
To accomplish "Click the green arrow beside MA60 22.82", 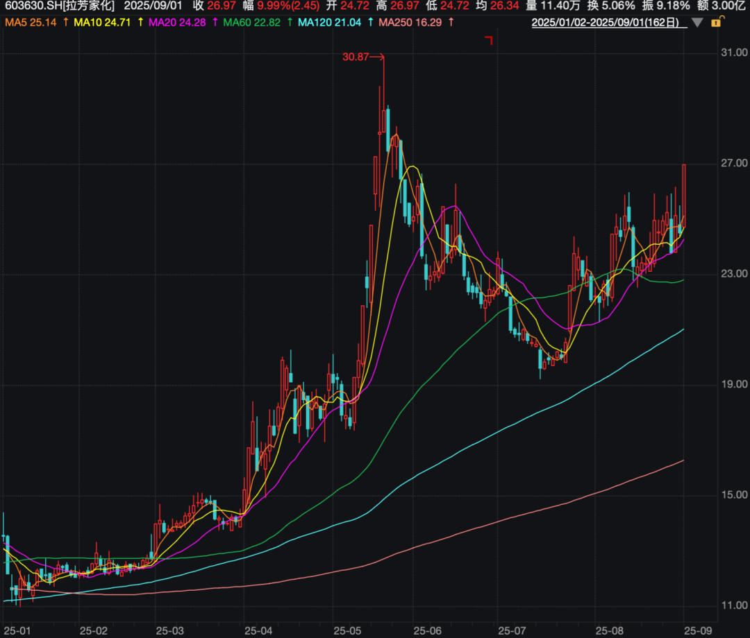I will pos(289,22).
